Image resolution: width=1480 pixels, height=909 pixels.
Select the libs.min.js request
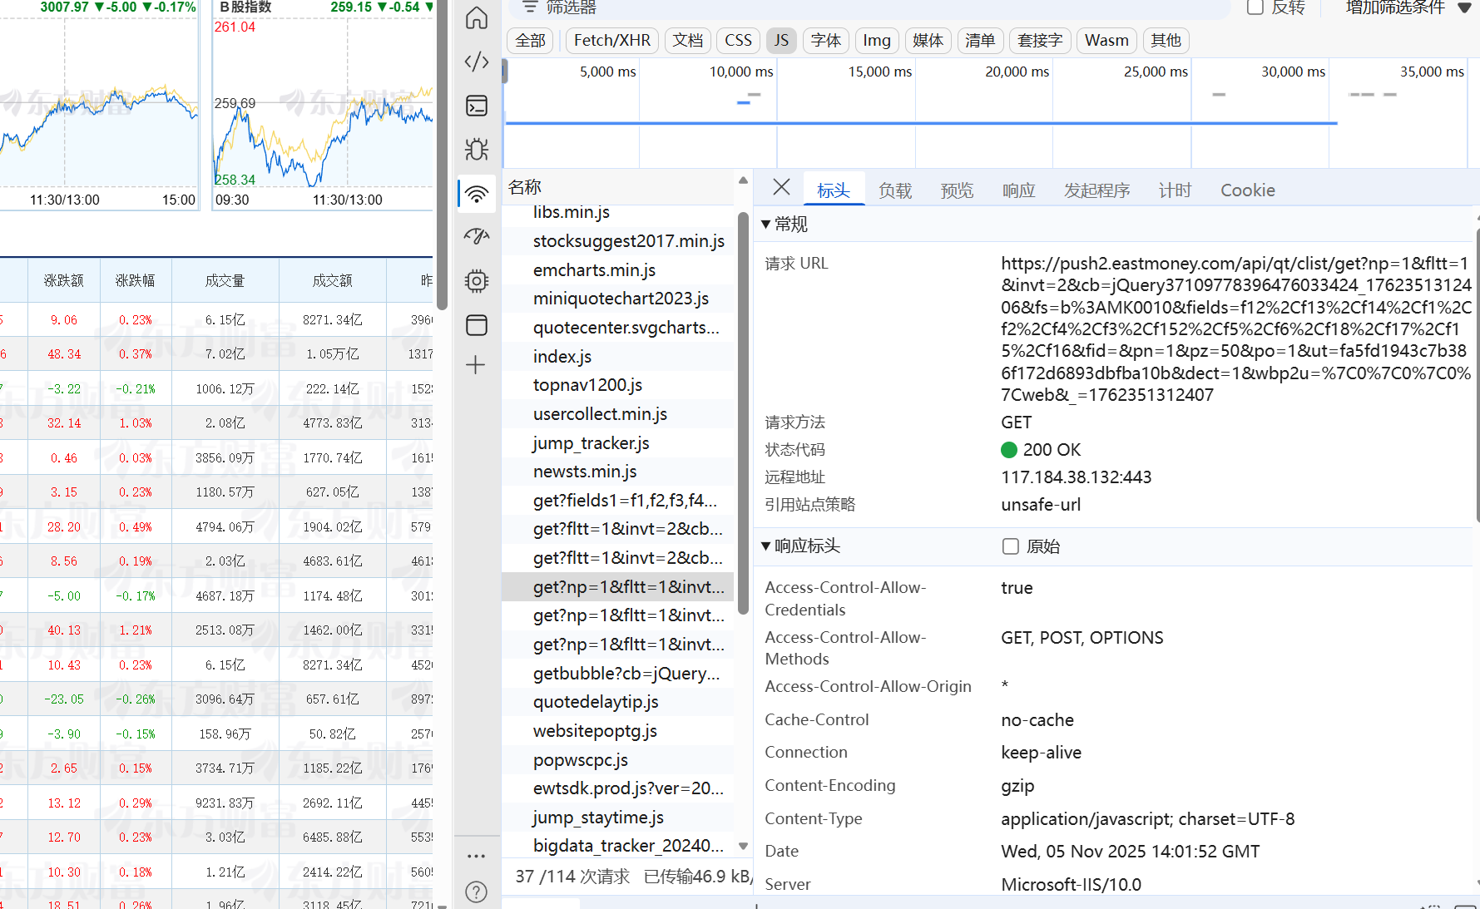618,213
